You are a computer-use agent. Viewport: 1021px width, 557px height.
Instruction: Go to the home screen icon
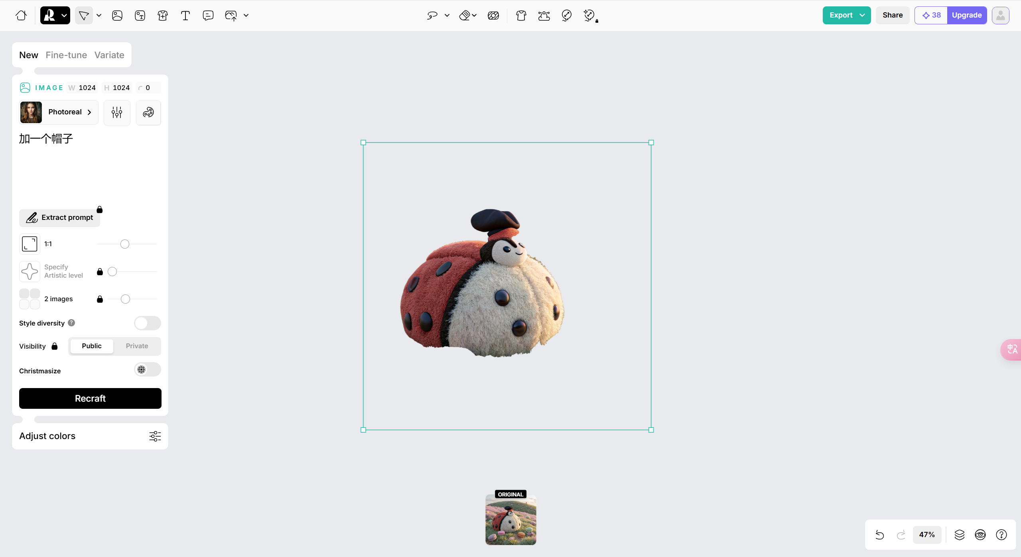pos(21,16)
